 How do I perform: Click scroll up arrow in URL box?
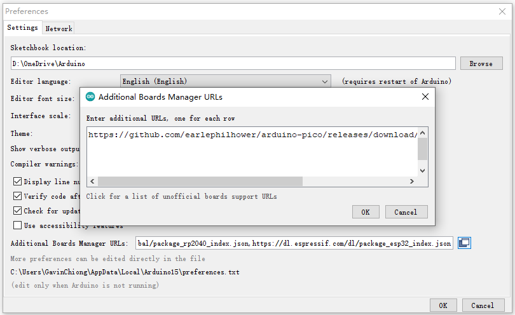point(422,133)
